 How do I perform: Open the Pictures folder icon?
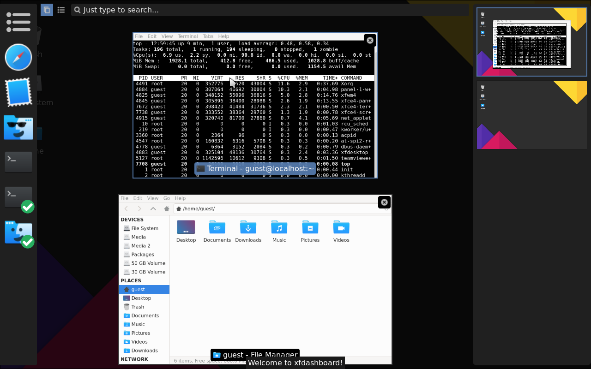pos(310,227)
